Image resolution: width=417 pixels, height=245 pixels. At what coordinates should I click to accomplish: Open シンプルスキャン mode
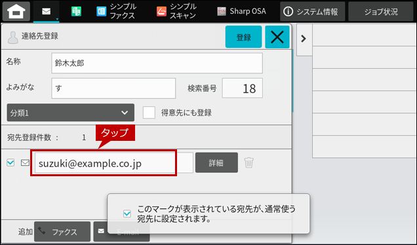click(176, 11)
